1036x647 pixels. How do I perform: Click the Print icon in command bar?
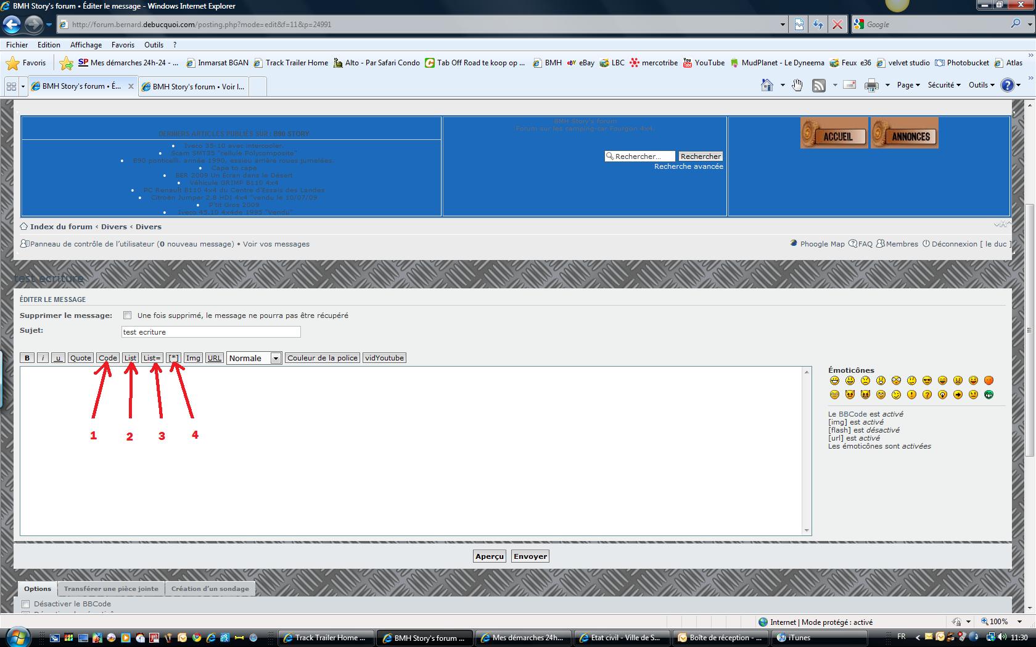click(x=871, y=86)
